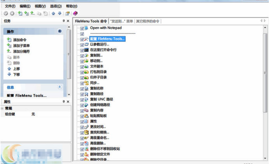Collapse the 常规 property group
The height and width of the screenshot is (164, 269).
(x=2, y=108)
